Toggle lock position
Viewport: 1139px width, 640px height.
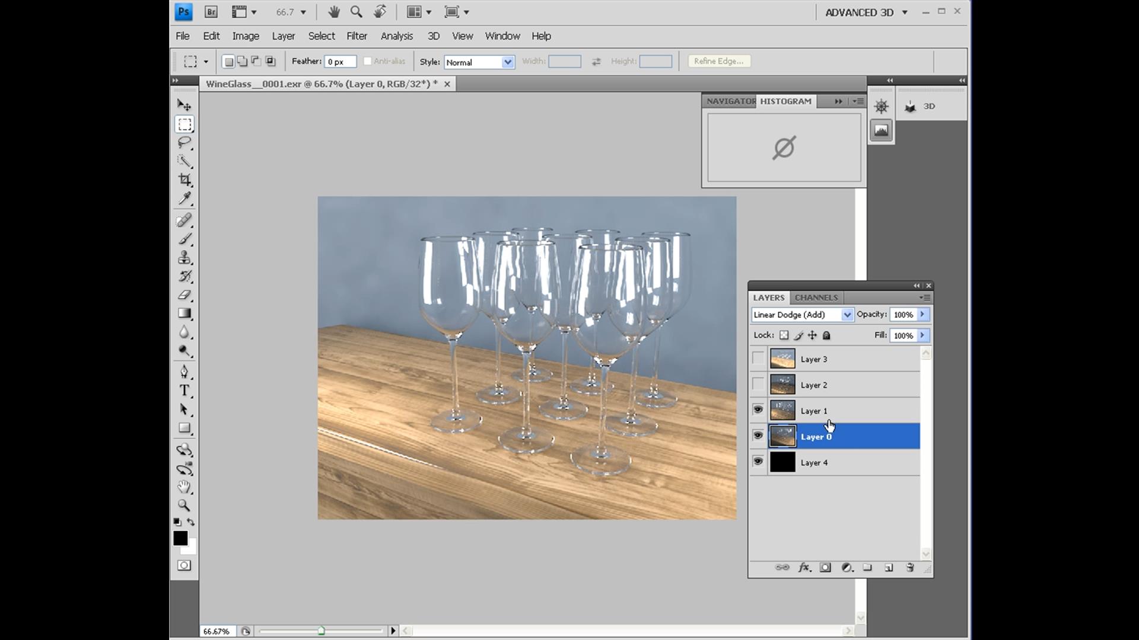pos(813,335)
